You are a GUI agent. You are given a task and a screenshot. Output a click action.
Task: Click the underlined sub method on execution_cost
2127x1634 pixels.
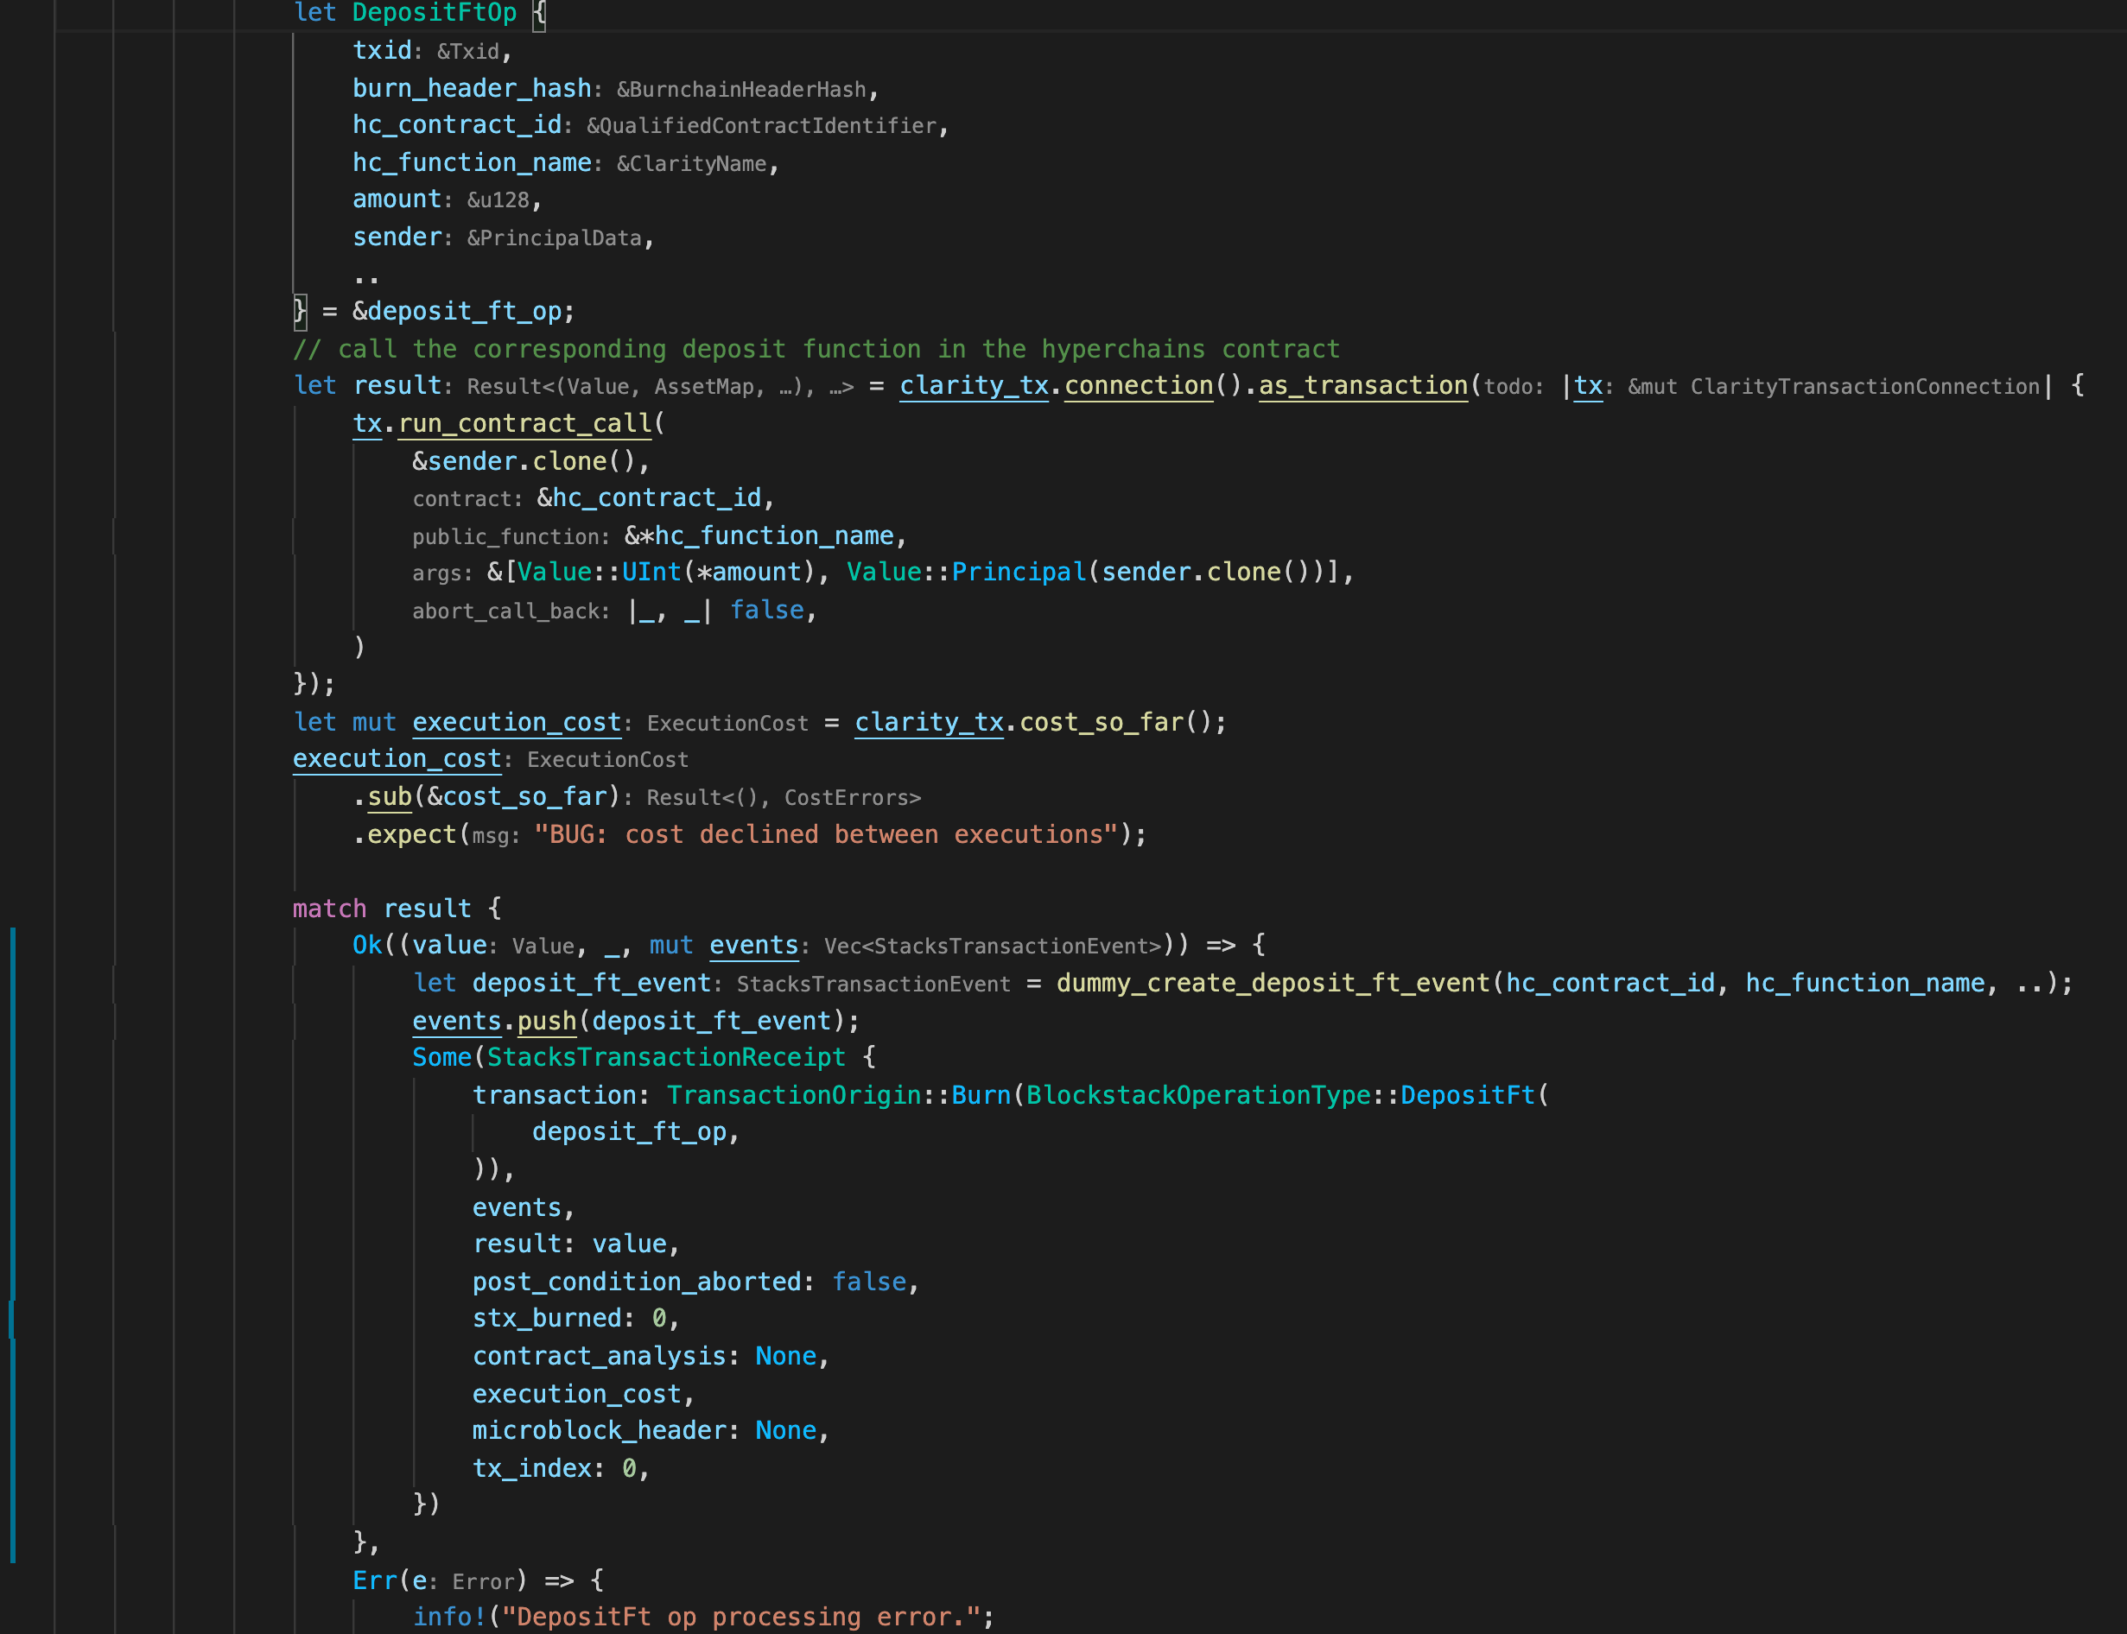coord(387,795)
